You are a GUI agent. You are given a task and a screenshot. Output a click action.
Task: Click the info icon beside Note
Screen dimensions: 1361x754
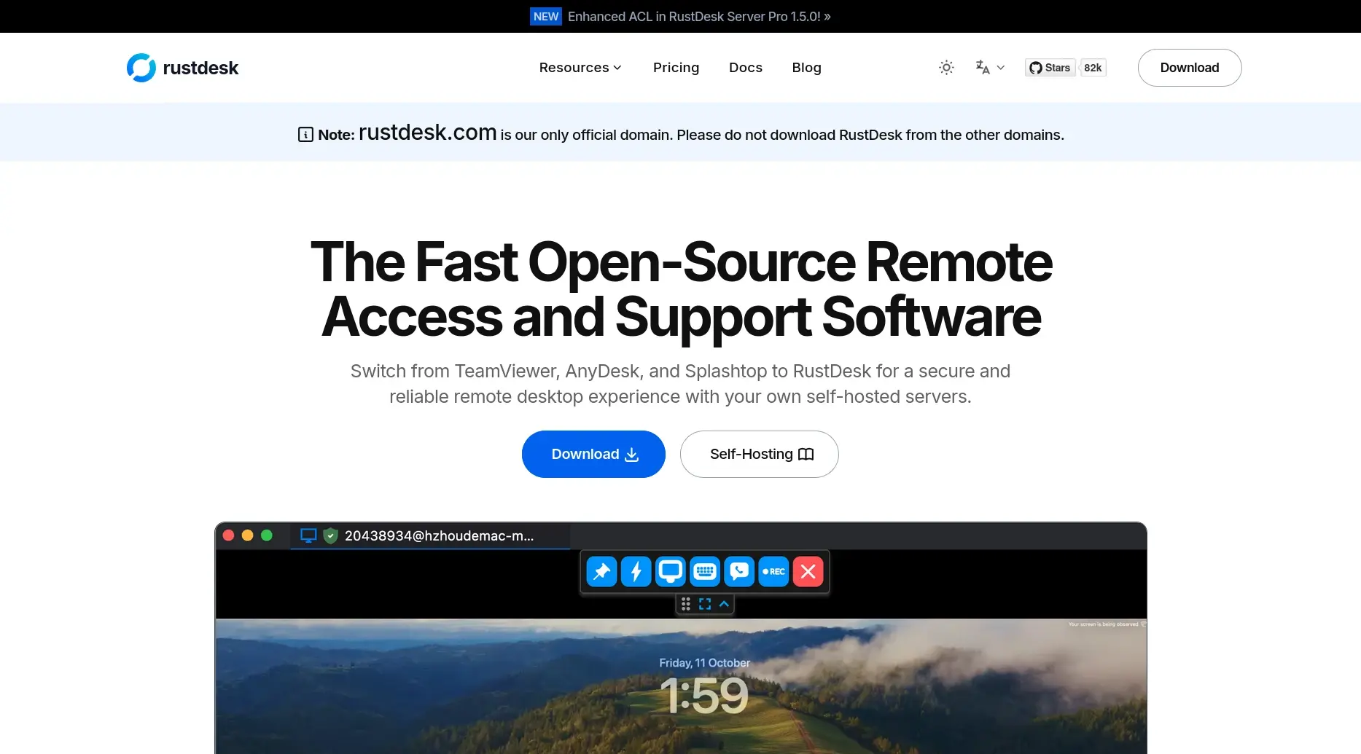[305, 135]
